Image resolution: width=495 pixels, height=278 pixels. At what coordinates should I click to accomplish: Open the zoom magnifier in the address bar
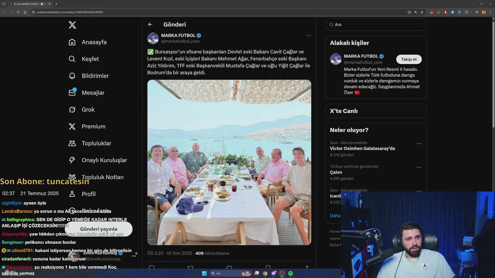click(x=416, y=12)
